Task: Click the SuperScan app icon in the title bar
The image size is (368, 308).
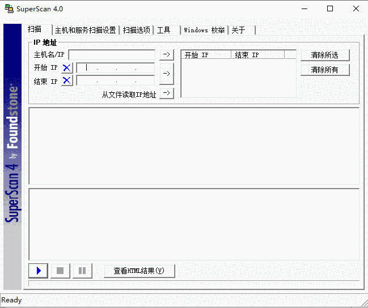Action: [9, 8]
